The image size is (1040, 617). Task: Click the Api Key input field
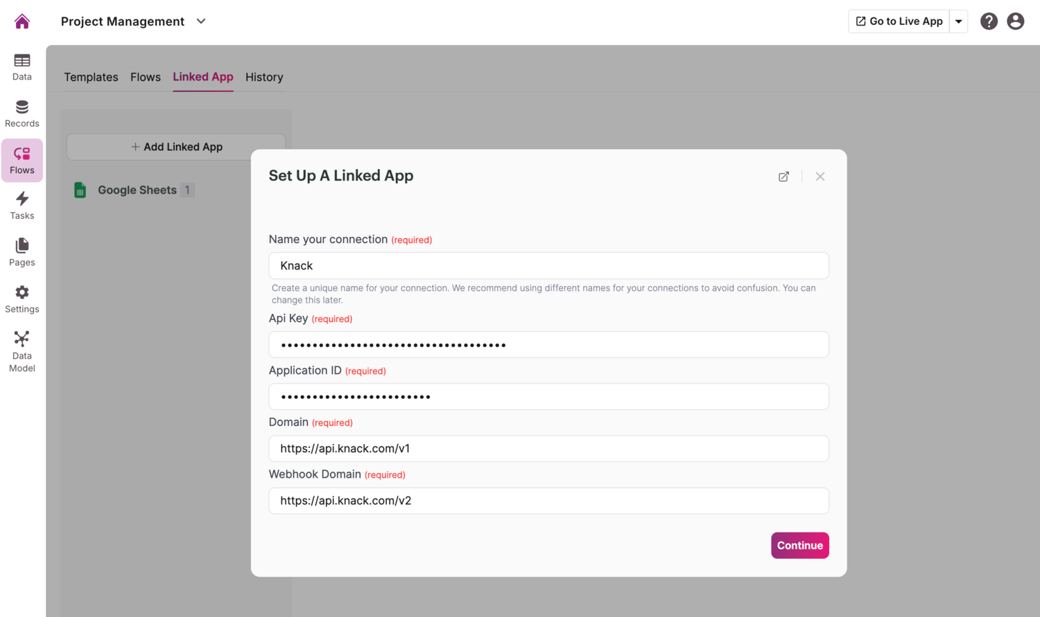548,344
